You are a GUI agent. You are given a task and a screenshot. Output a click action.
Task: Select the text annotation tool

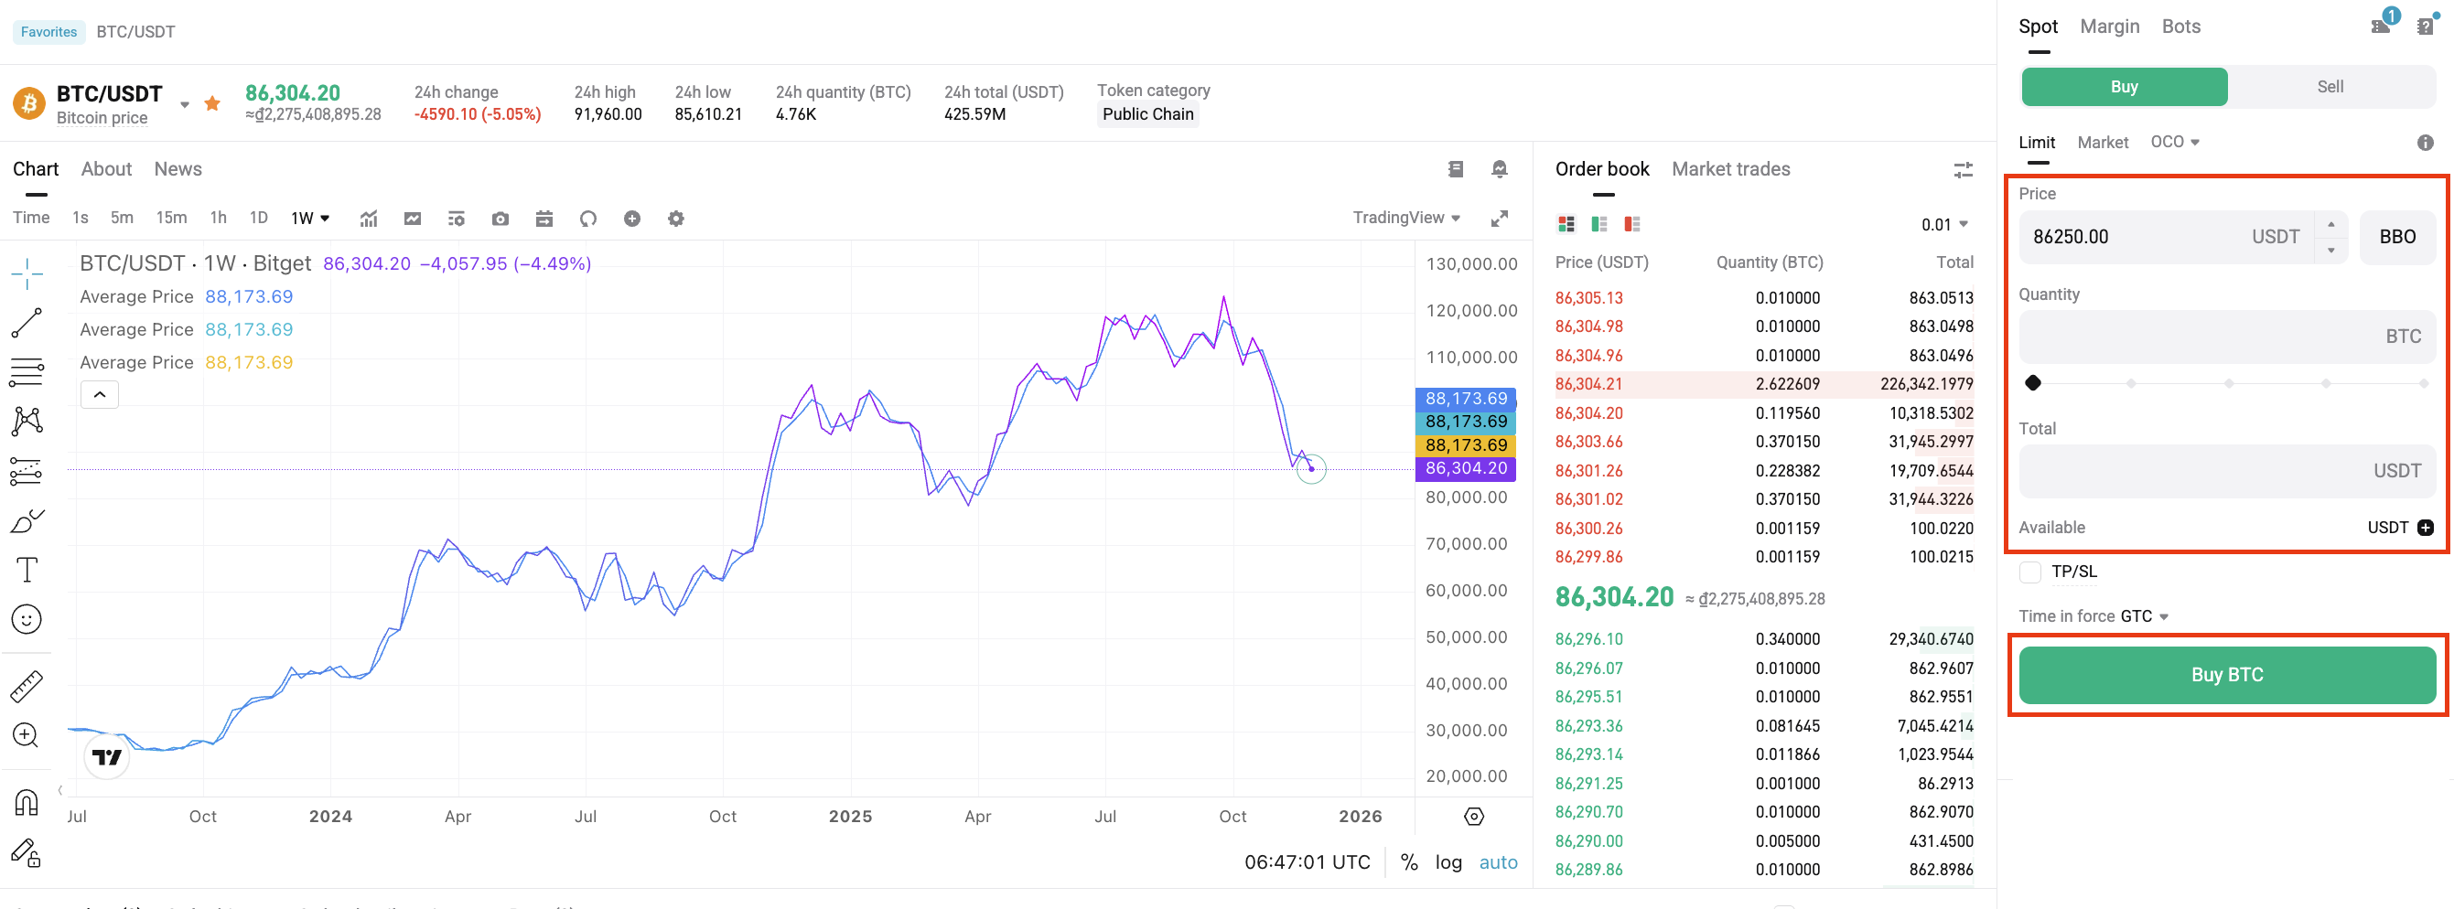pyautogui.click(x=27, y=569)
